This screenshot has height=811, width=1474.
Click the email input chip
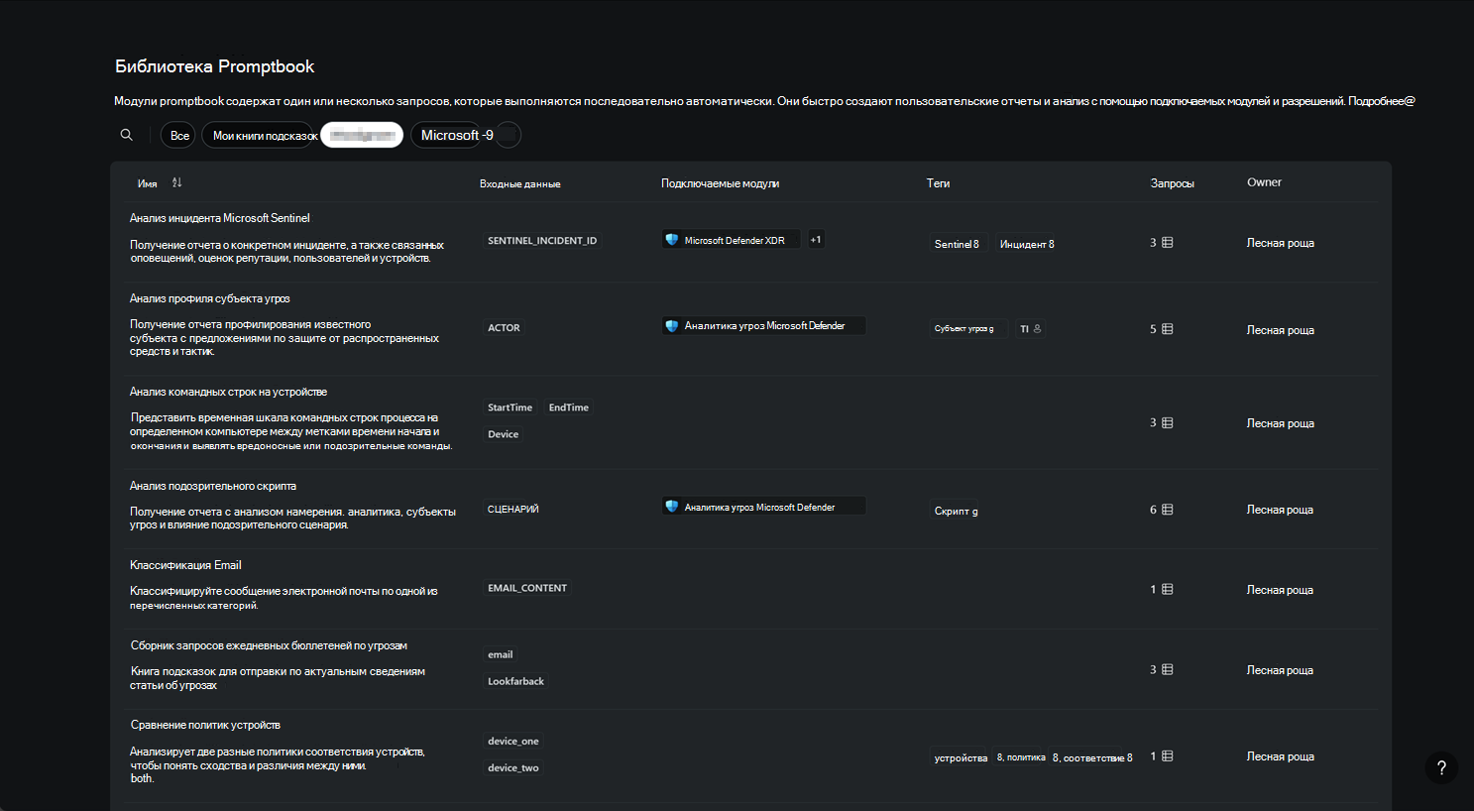point(501,654)
